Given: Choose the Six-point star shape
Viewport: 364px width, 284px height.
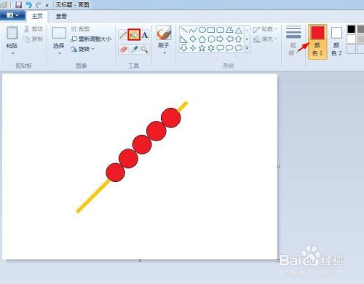Looking at the screenshot, I should click(x=211, y=48).
